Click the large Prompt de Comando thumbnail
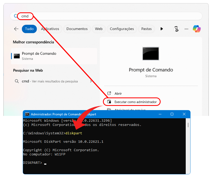213x177 pixels. tap(151, 53)
